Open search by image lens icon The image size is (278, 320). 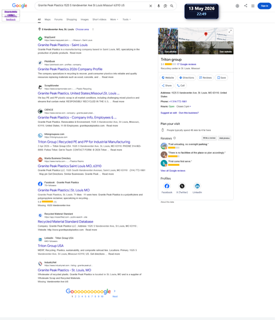pos(165,6)
